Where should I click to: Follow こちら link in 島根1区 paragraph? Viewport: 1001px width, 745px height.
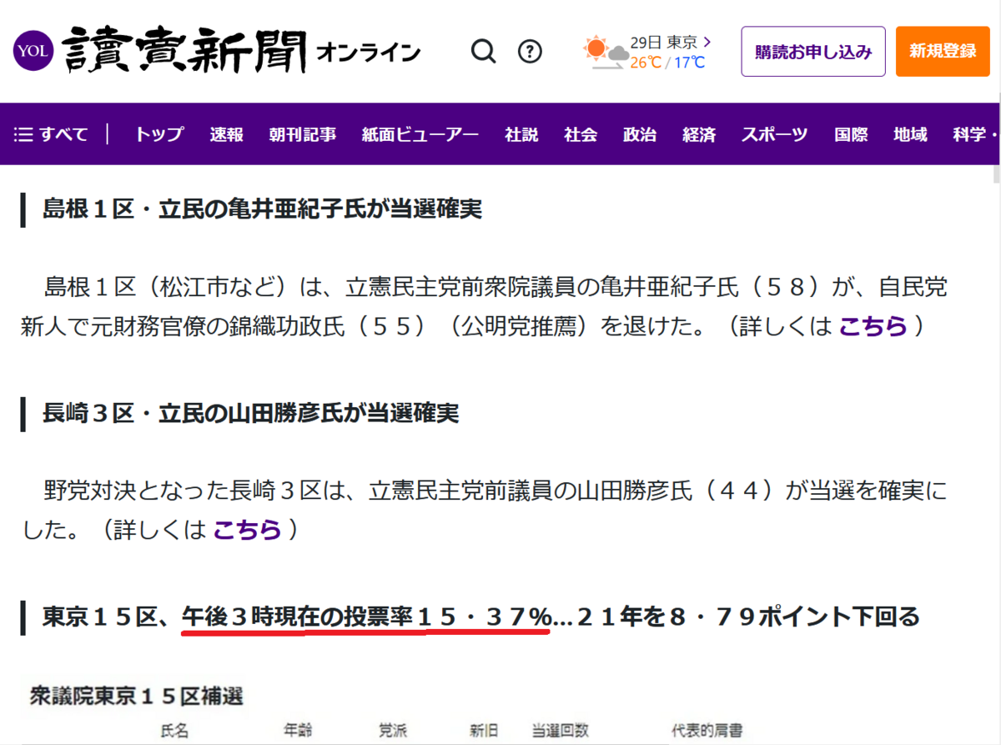tap(873, 326)
